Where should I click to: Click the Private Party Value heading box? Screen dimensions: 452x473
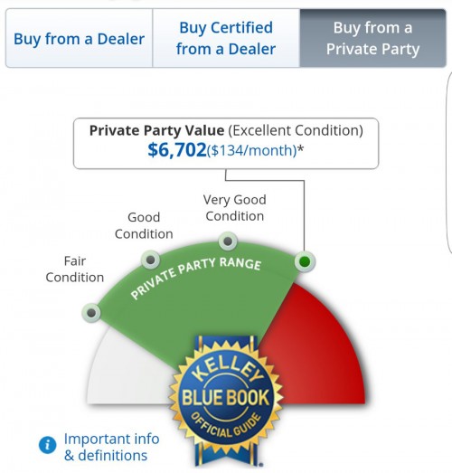pos(226,143)
